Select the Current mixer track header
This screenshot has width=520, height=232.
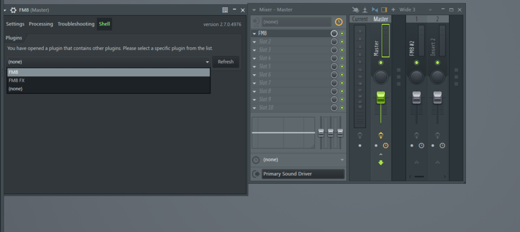point(360,19)
